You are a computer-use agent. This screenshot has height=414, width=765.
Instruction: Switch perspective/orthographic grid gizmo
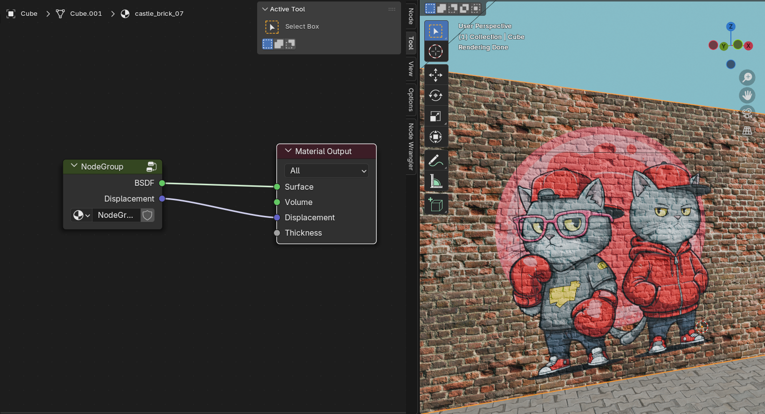coord(747,131)
